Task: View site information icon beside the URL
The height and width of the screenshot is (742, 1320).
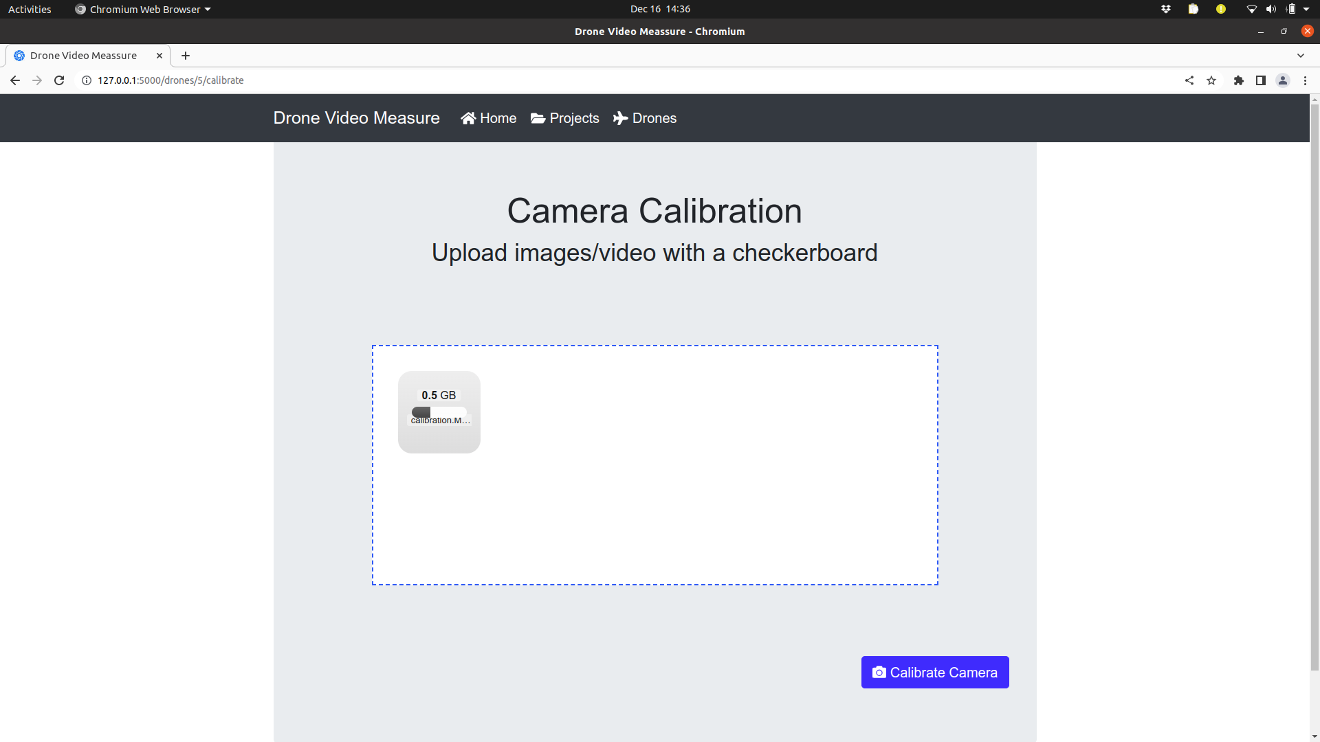Action: coord(87,80)
